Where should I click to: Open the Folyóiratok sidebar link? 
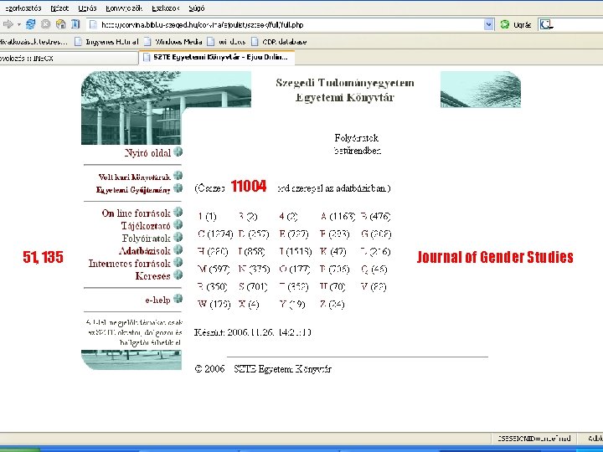pyautogui.click(x=146, y=239)
